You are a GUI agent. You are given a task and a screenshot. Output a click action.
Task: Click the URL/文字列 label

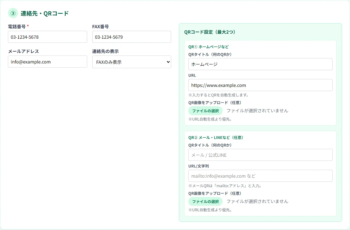pos(198,166)
